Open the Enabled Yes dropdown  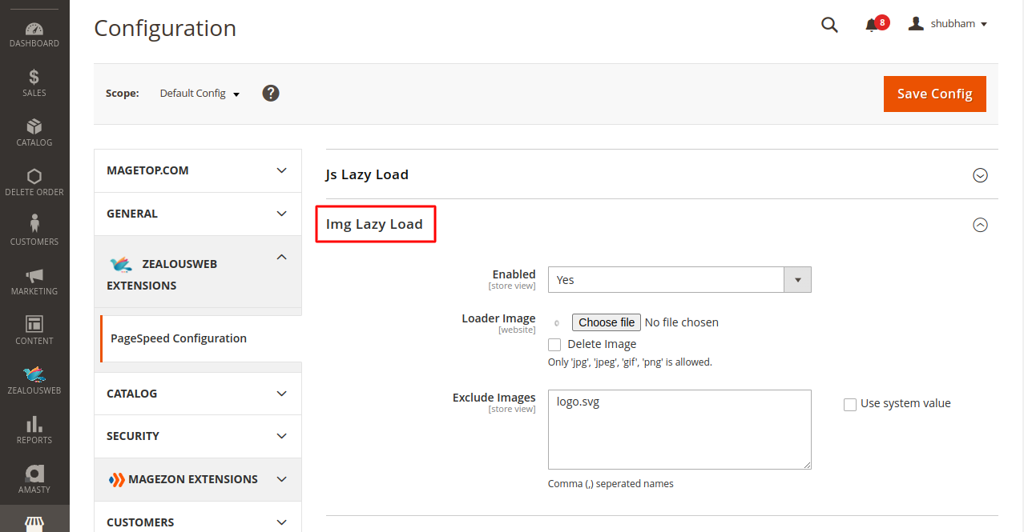pyautogui.click(x=679, y=280)
